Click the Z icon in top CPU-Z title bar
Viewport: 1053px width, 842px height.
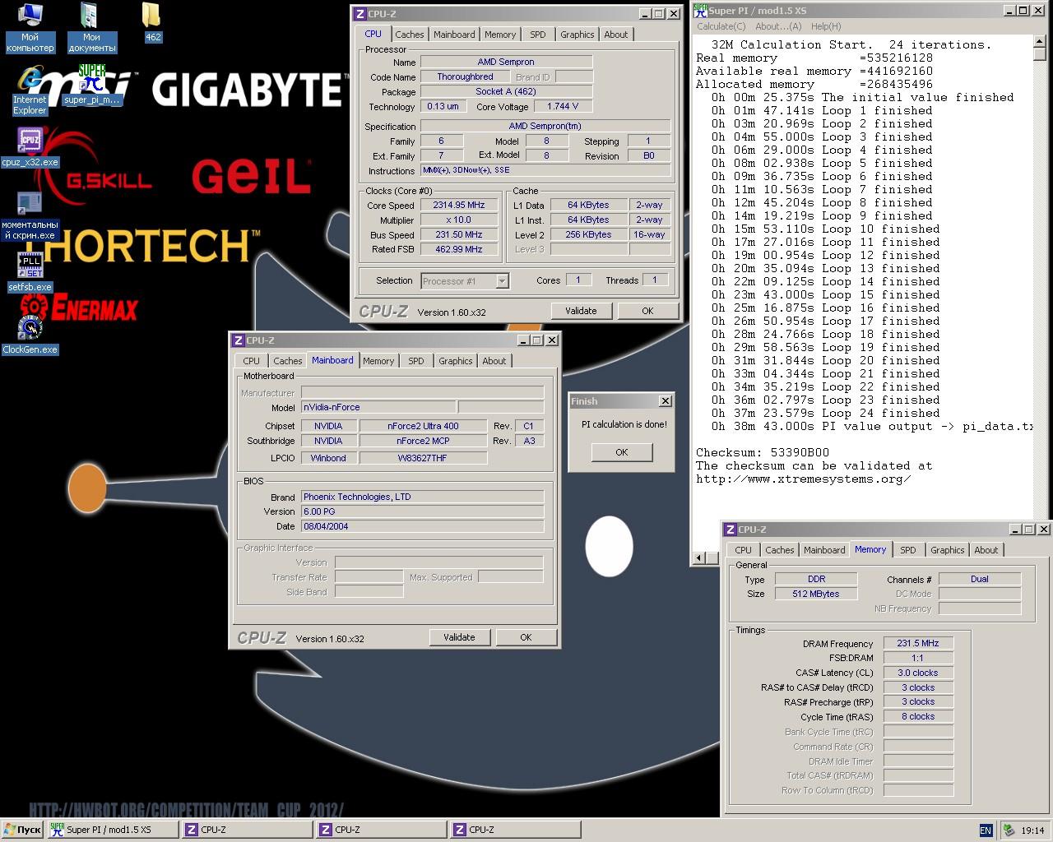[x=360, y=14]
